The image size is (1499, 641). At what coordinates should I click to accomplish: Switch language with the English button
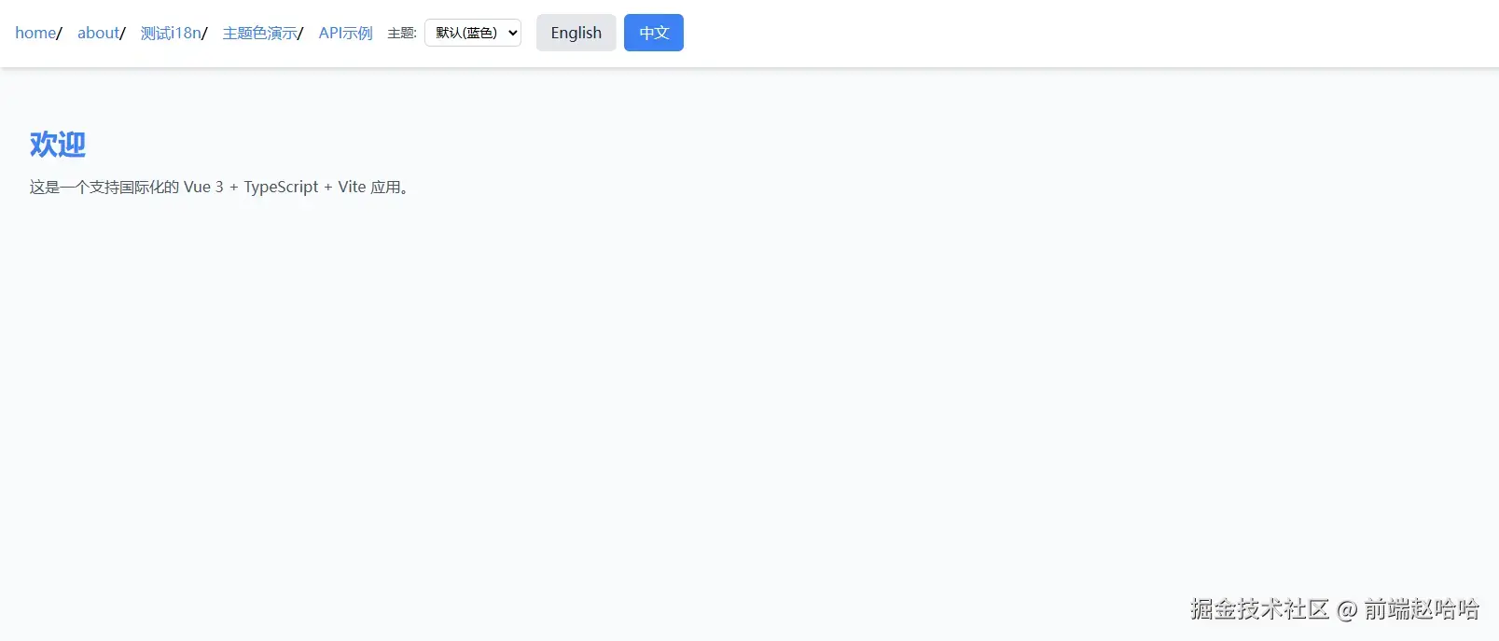576,33
